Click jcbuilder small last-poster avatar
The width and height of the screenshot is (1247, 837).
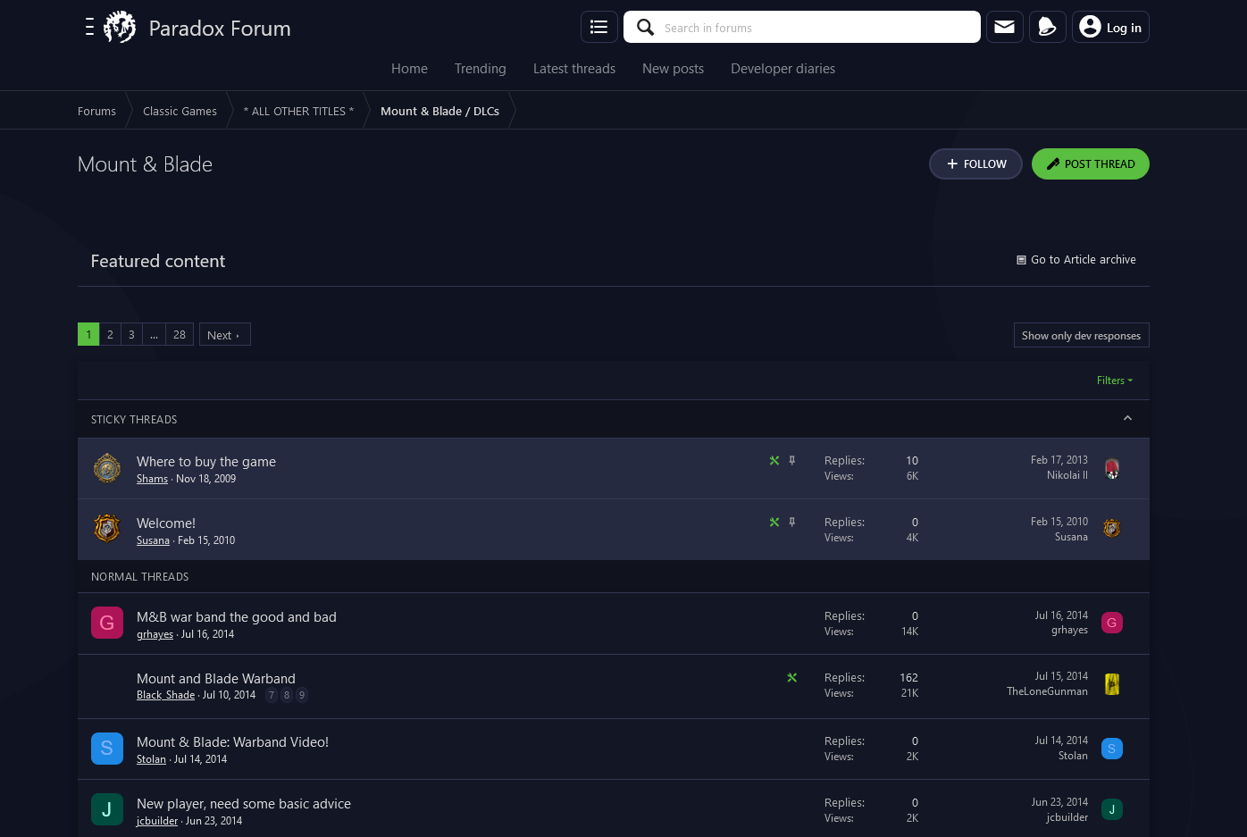(x=1112, y=809)
